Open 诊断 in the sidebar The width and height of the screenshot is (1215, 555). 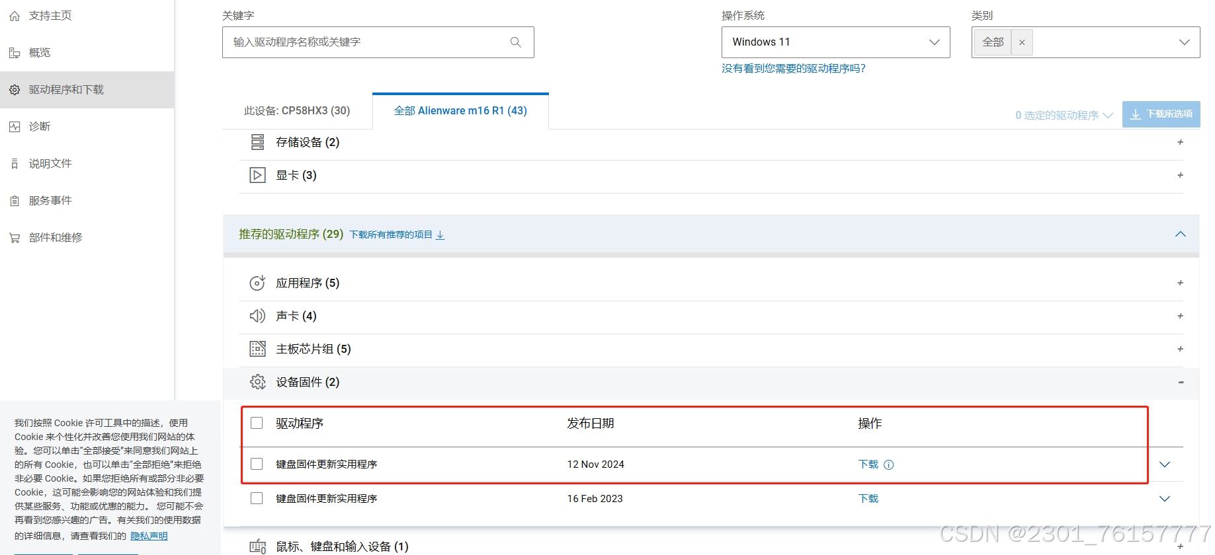tap(40, 127)
